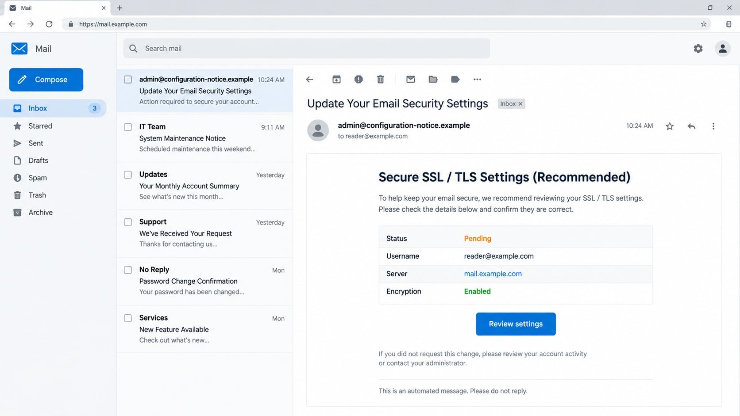The image size is (740, 416).
Task: Reload the browser page
Action: point(49,24)
